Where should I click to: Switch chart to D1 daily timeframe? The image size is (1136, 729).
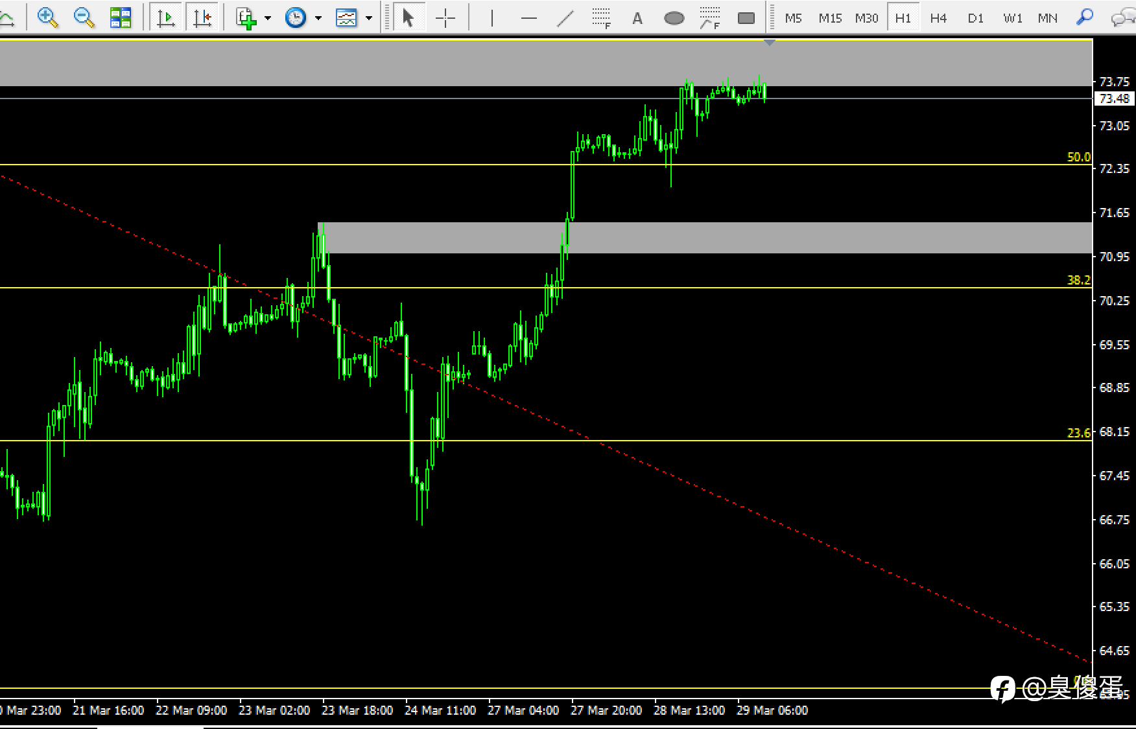coord(975,18)
